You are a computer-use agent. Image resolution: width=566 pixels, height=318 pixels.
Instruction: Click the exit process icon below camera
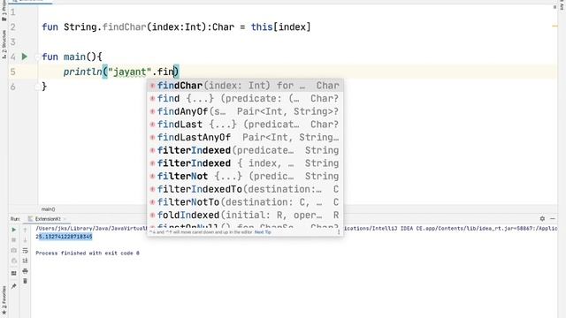click(14, 261)
